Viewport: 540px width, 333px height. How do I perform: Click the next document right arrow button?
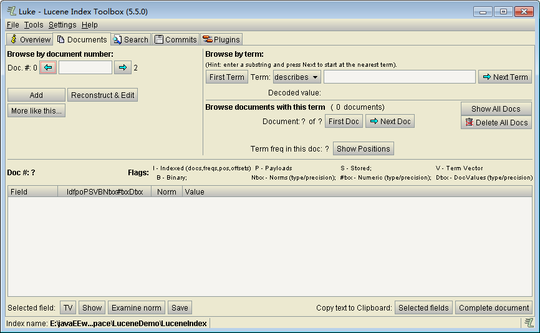click(x=123, y=67)
